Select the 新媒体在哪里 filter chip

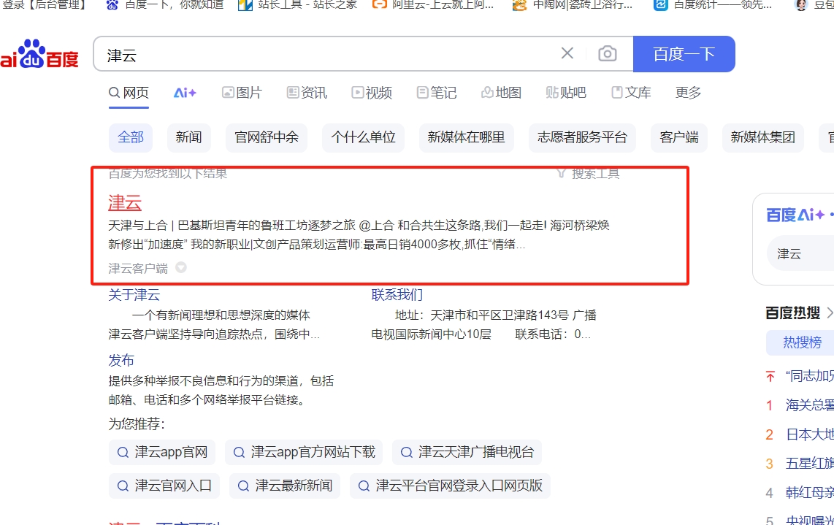pyautogui.click(x=467, y=138)
